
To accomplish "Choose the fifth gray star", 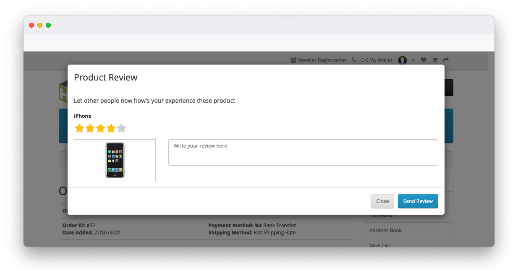I will pos(121,128).
